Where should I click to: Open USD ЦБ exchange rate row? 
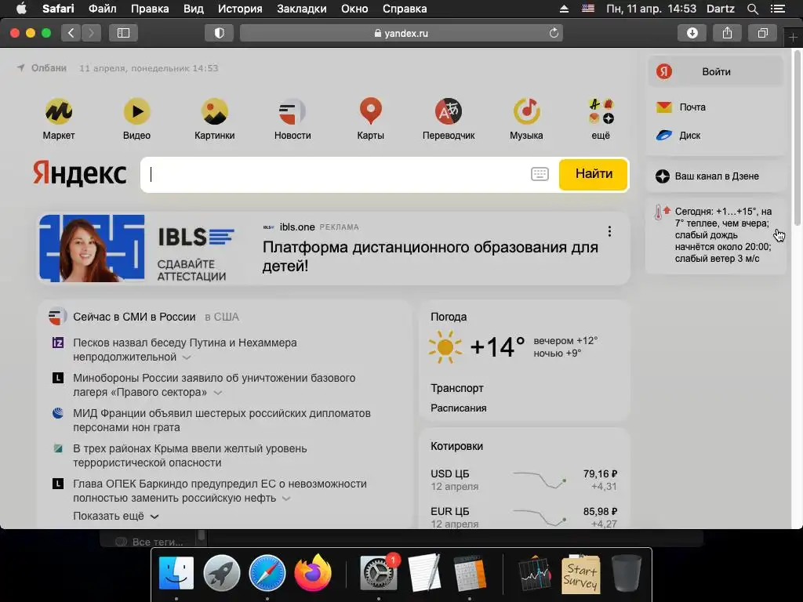(524, 480)
